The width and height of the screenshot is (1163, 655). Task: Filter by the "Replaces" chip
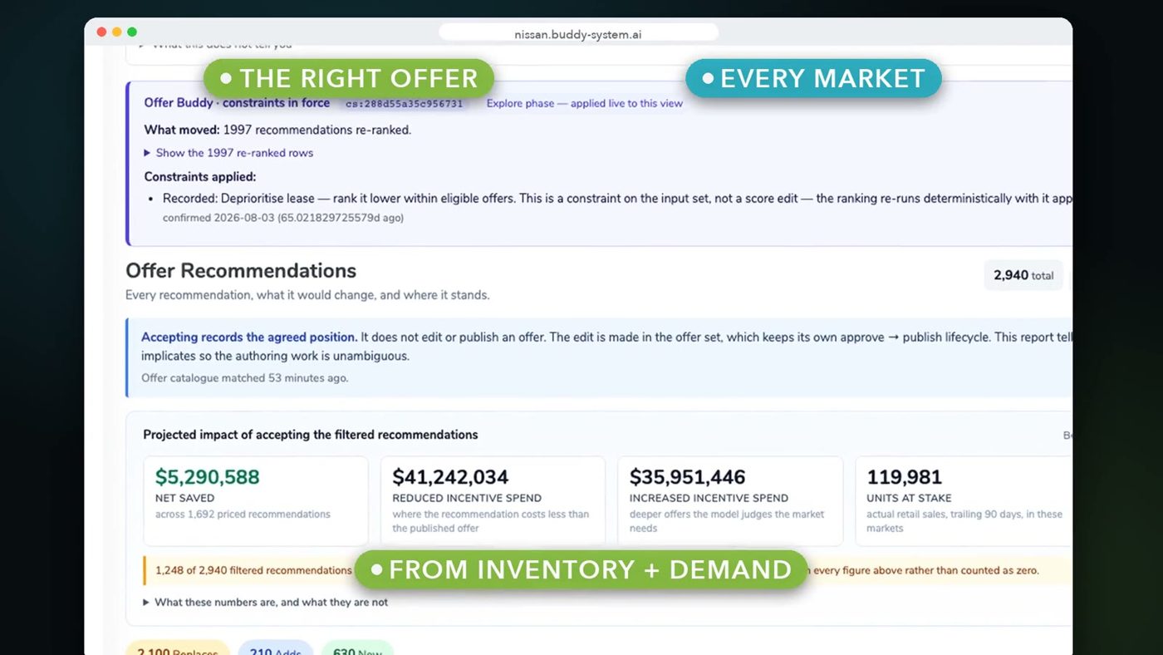coord(177,648)
